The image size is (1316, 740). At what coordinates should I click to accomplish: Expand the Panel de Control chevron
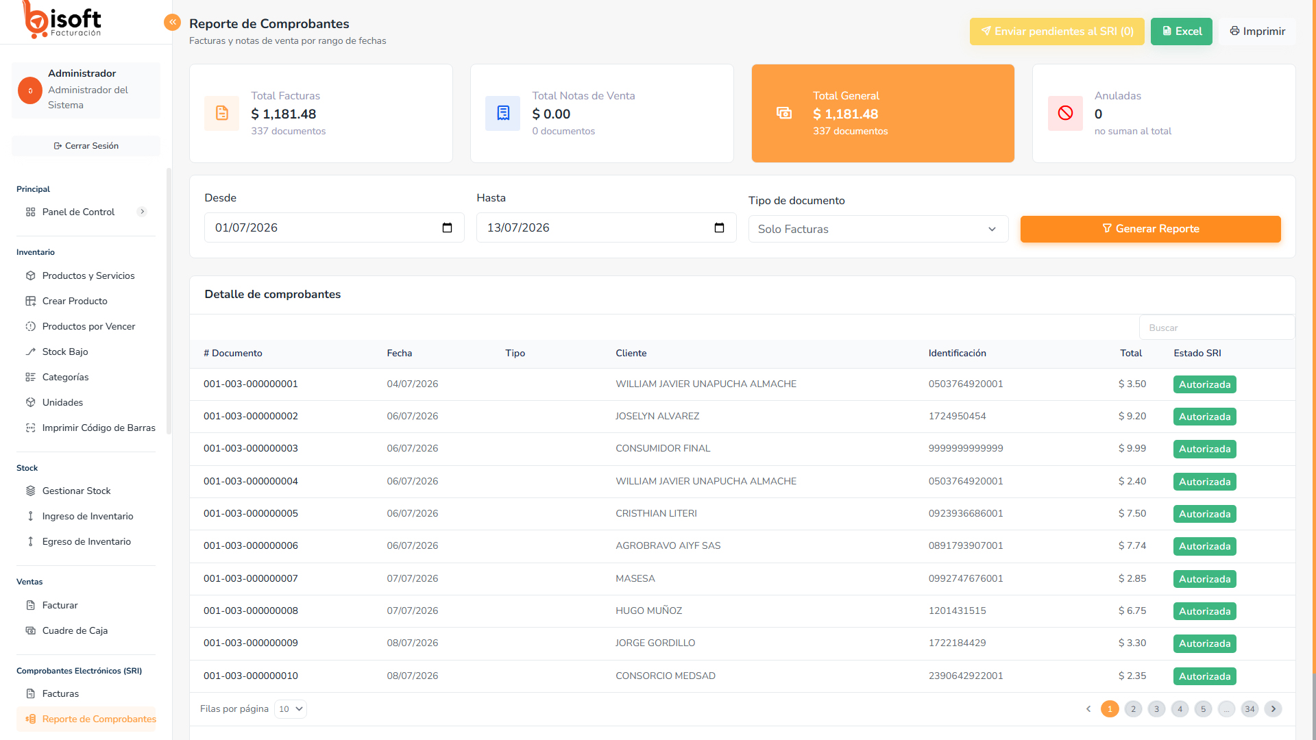point(143,212)
